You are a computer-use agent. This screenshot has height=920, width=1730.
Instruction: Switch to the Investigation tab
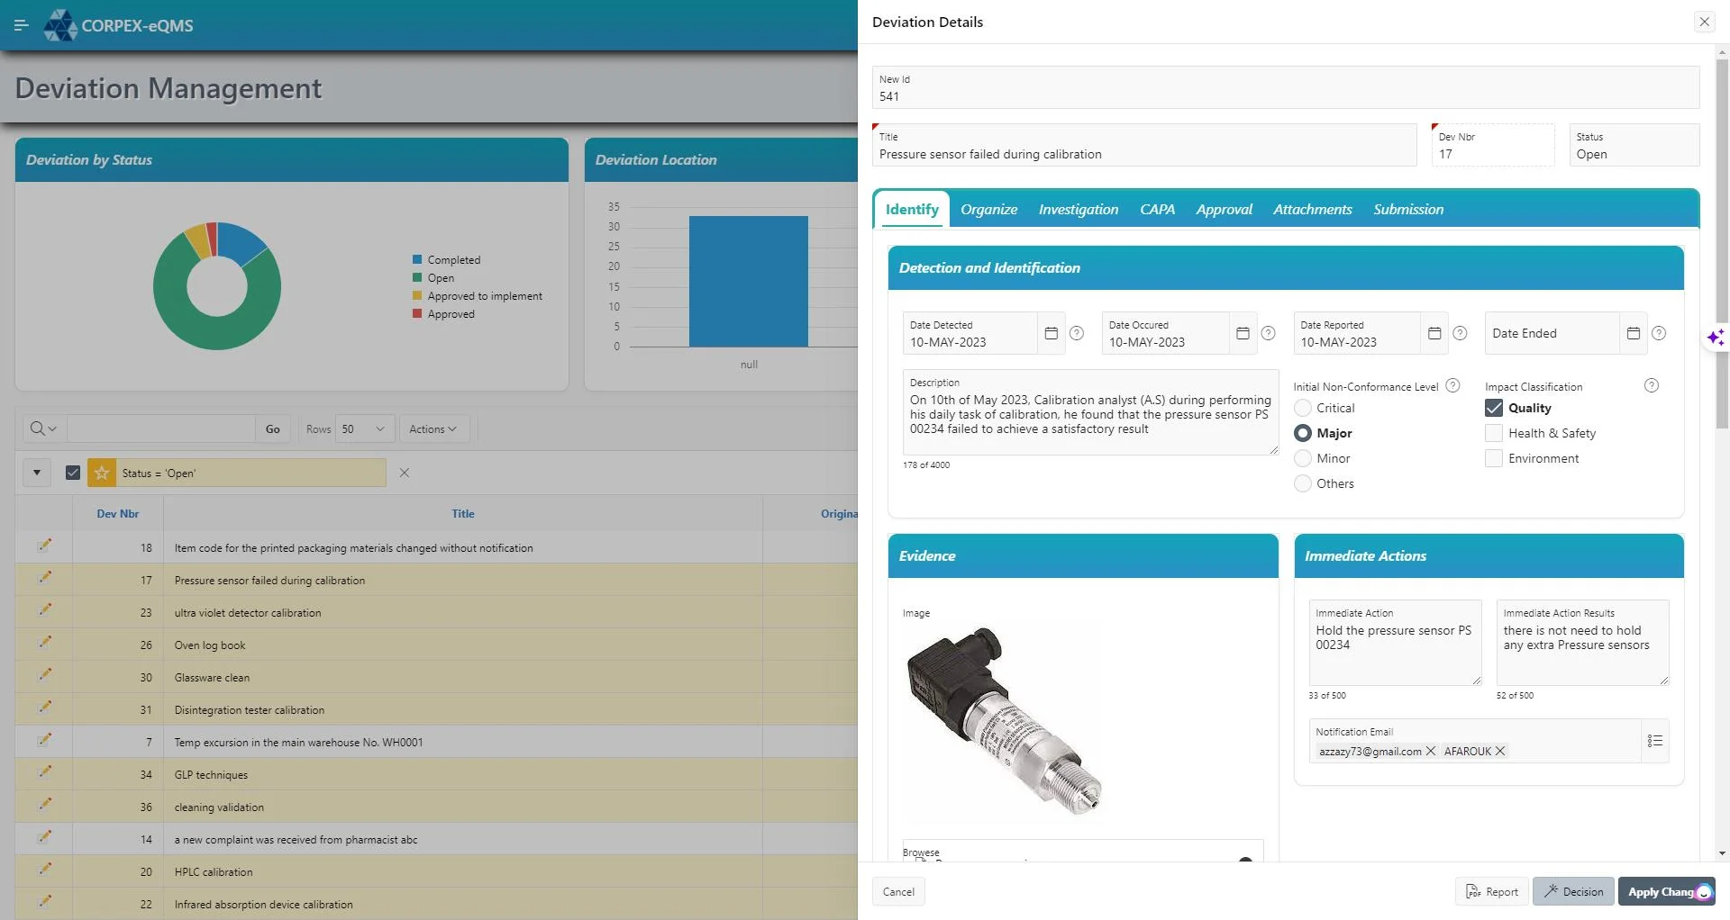(1078, 210)
